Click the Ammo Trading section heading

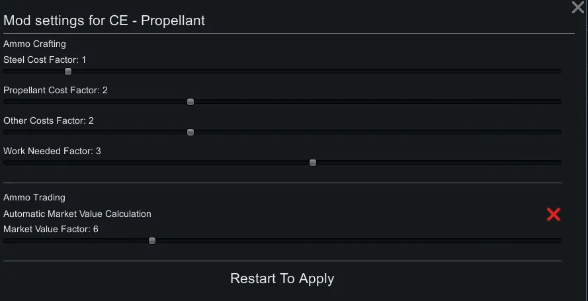pyautogui.click(x=34, y=197)
